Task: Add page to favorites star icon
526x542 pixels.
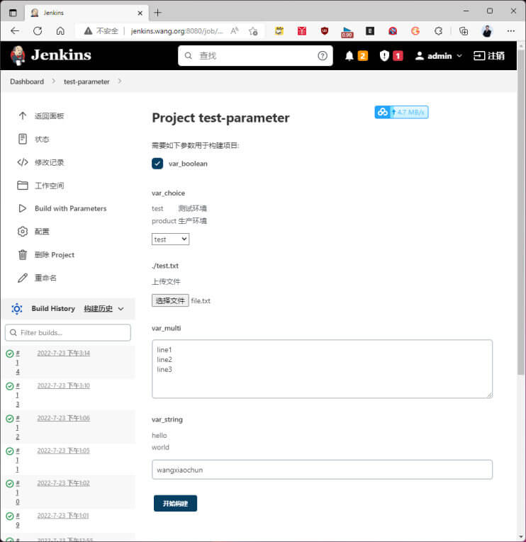Action: [253, 31]
